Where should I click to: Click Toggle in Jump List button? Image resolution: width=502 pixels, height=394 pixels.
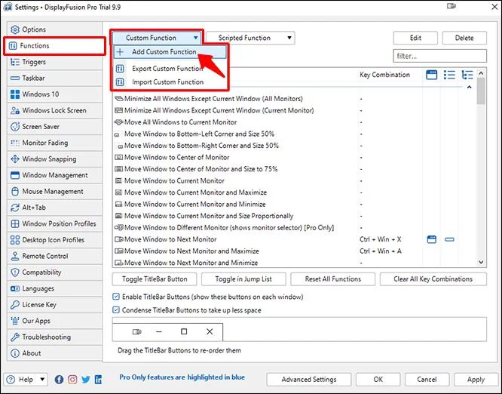tap(243, 279)
